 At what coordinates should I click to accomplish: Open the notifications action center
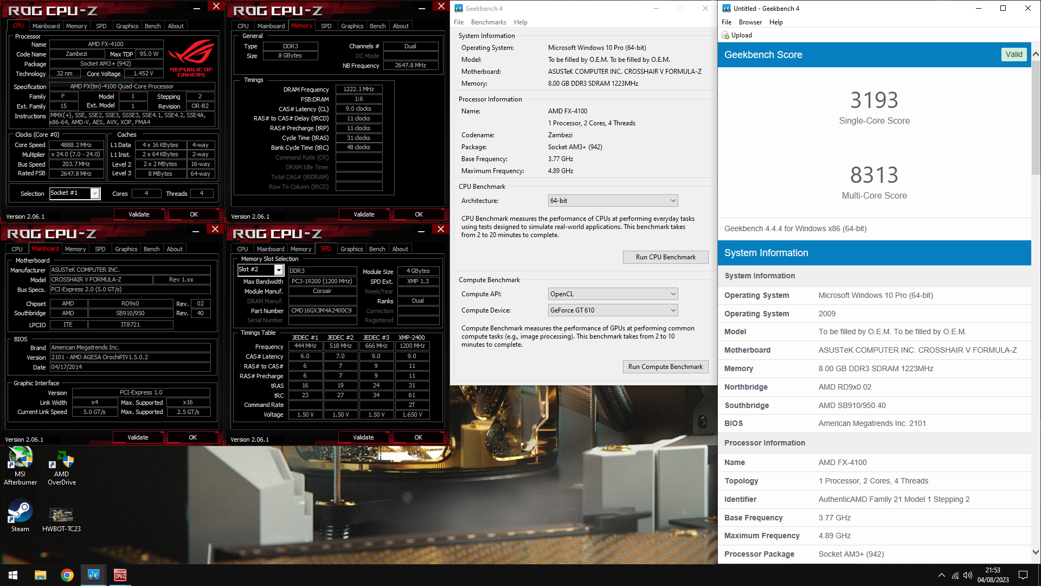pos(1023,575)
